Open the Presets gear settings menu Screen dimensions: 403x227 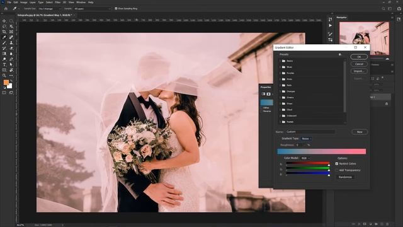(x=340, y=54)
